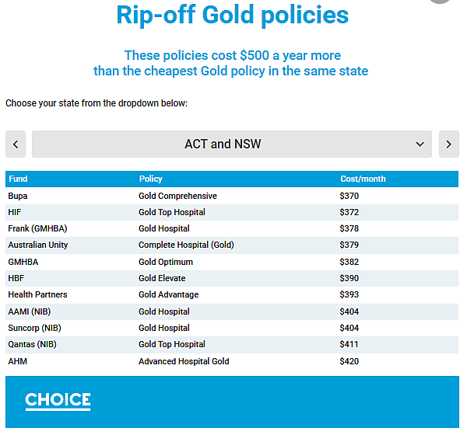467x428 pixels.
Task: Click Frank (GMHBA) in the table
Action: point(37,228)
